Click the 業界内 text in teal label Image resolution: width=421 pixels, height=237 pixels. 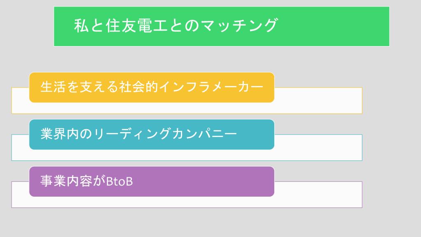click(60, 134)
